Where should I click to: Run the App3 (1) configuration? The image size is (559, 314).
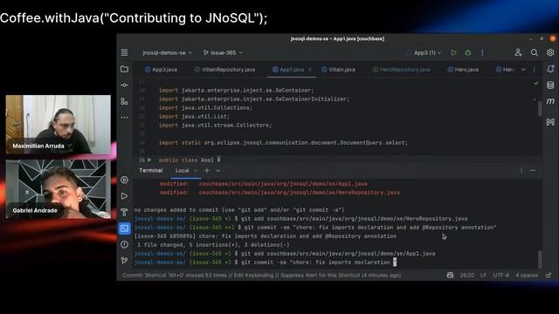[x=453, y=52]
